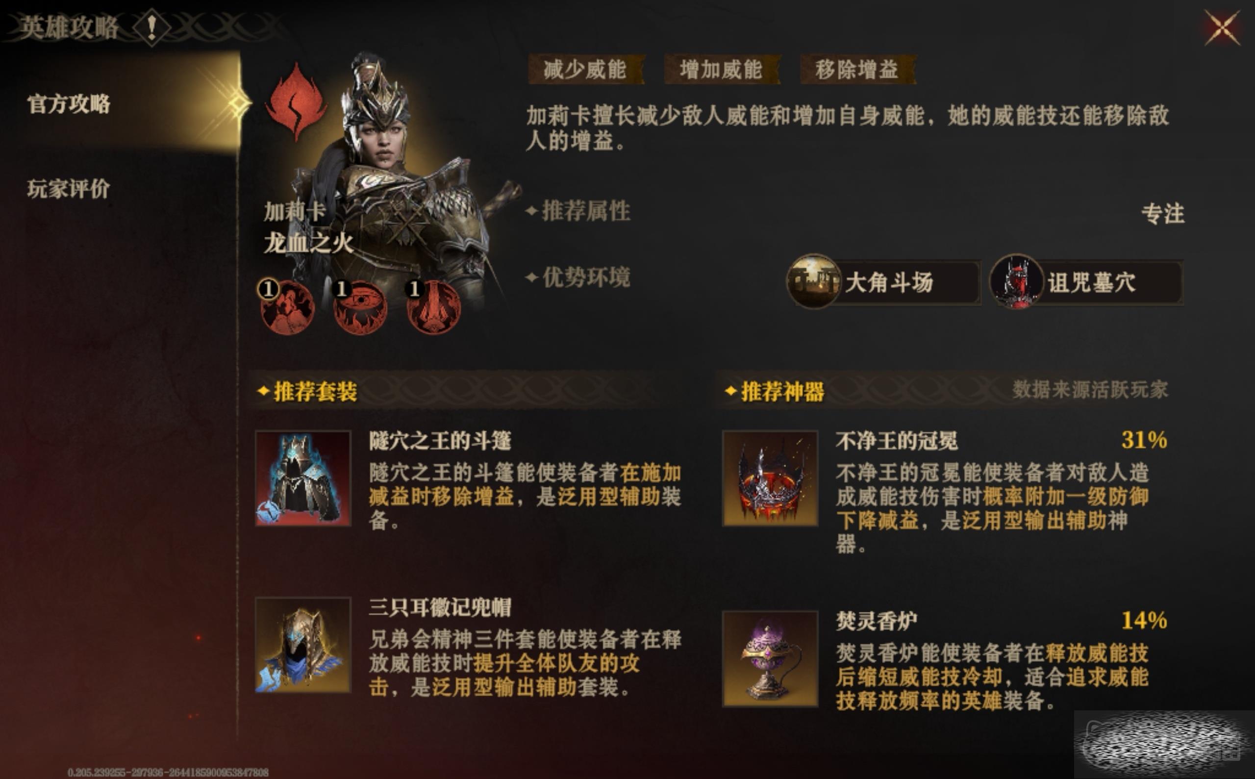Select the first red skill icon
The width and height of the screenshot is (1255, 779).
[286, 307]
